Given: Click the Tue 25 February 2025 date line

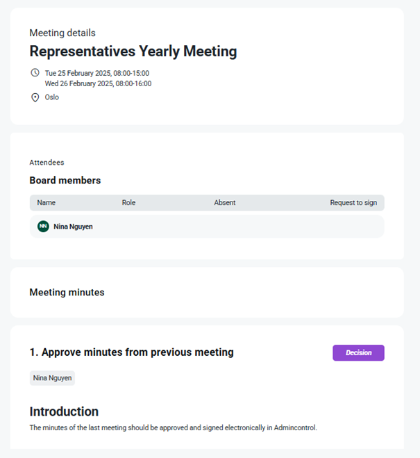Looking at the screenshot, I should point(97,73).
